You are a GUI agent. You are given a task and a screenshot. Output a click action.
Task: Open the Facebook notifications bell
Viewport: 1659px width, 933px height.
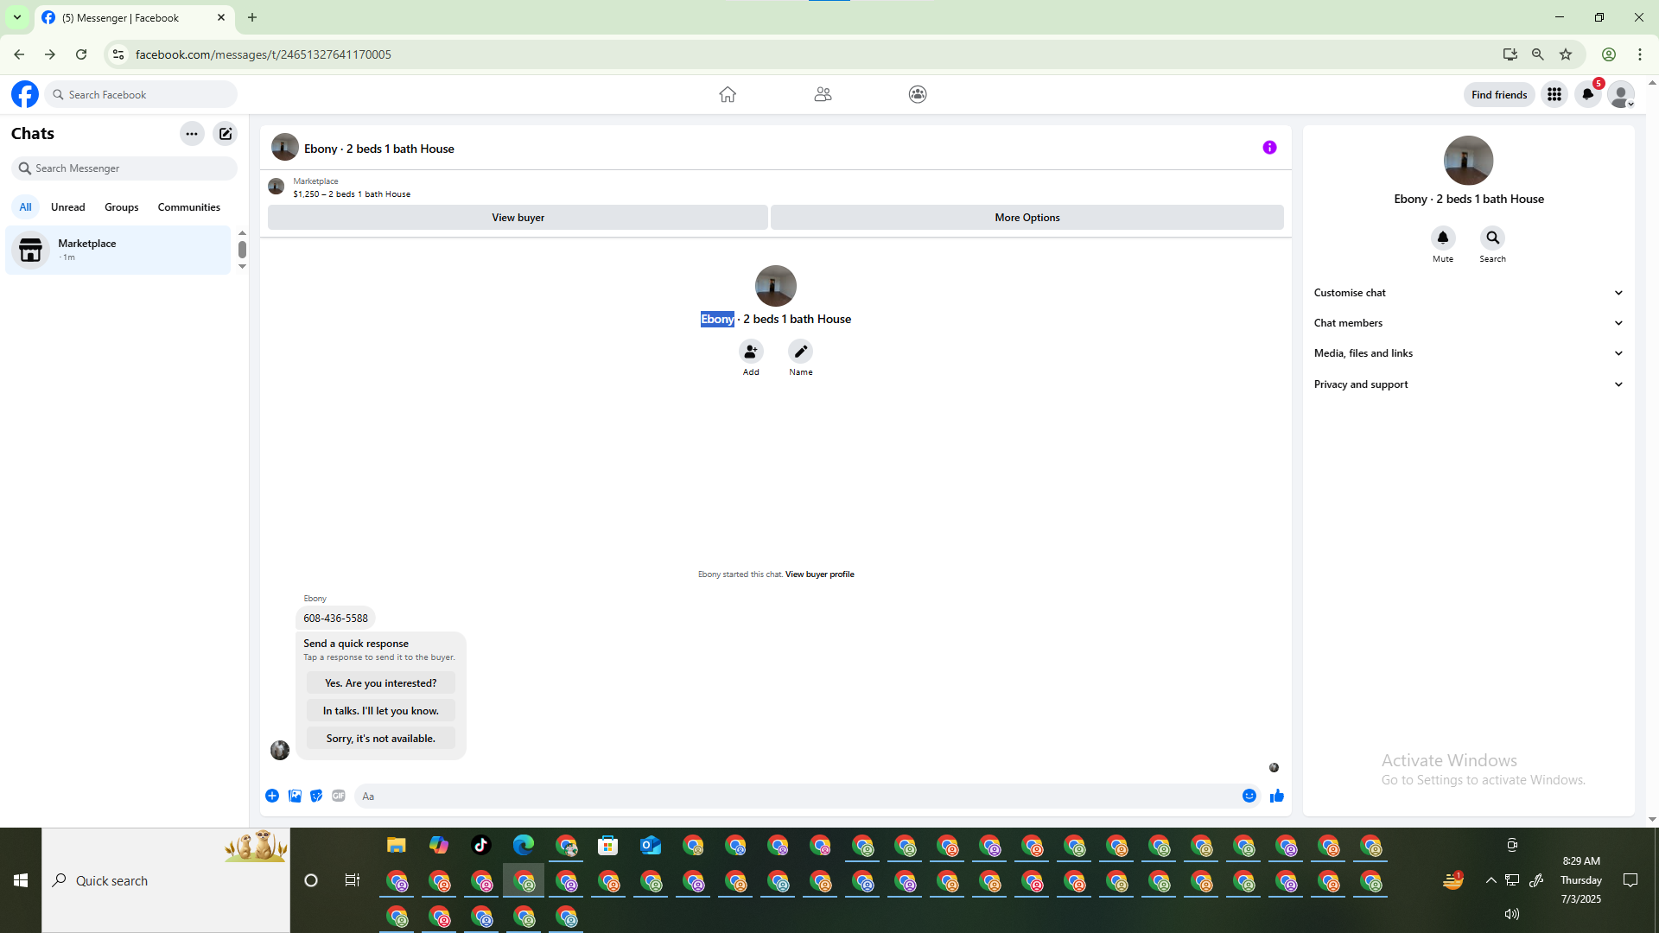[1587, 94]
